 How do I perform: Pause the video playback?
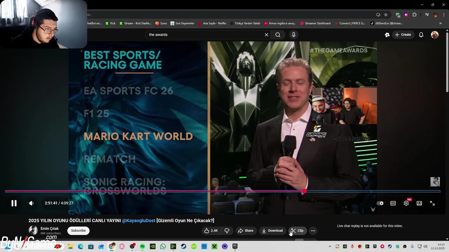coord(14,203)
